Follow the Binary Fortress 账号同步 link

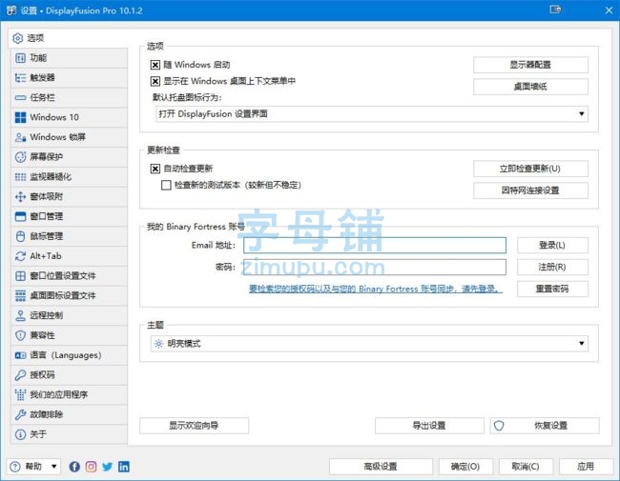[376, 289]
